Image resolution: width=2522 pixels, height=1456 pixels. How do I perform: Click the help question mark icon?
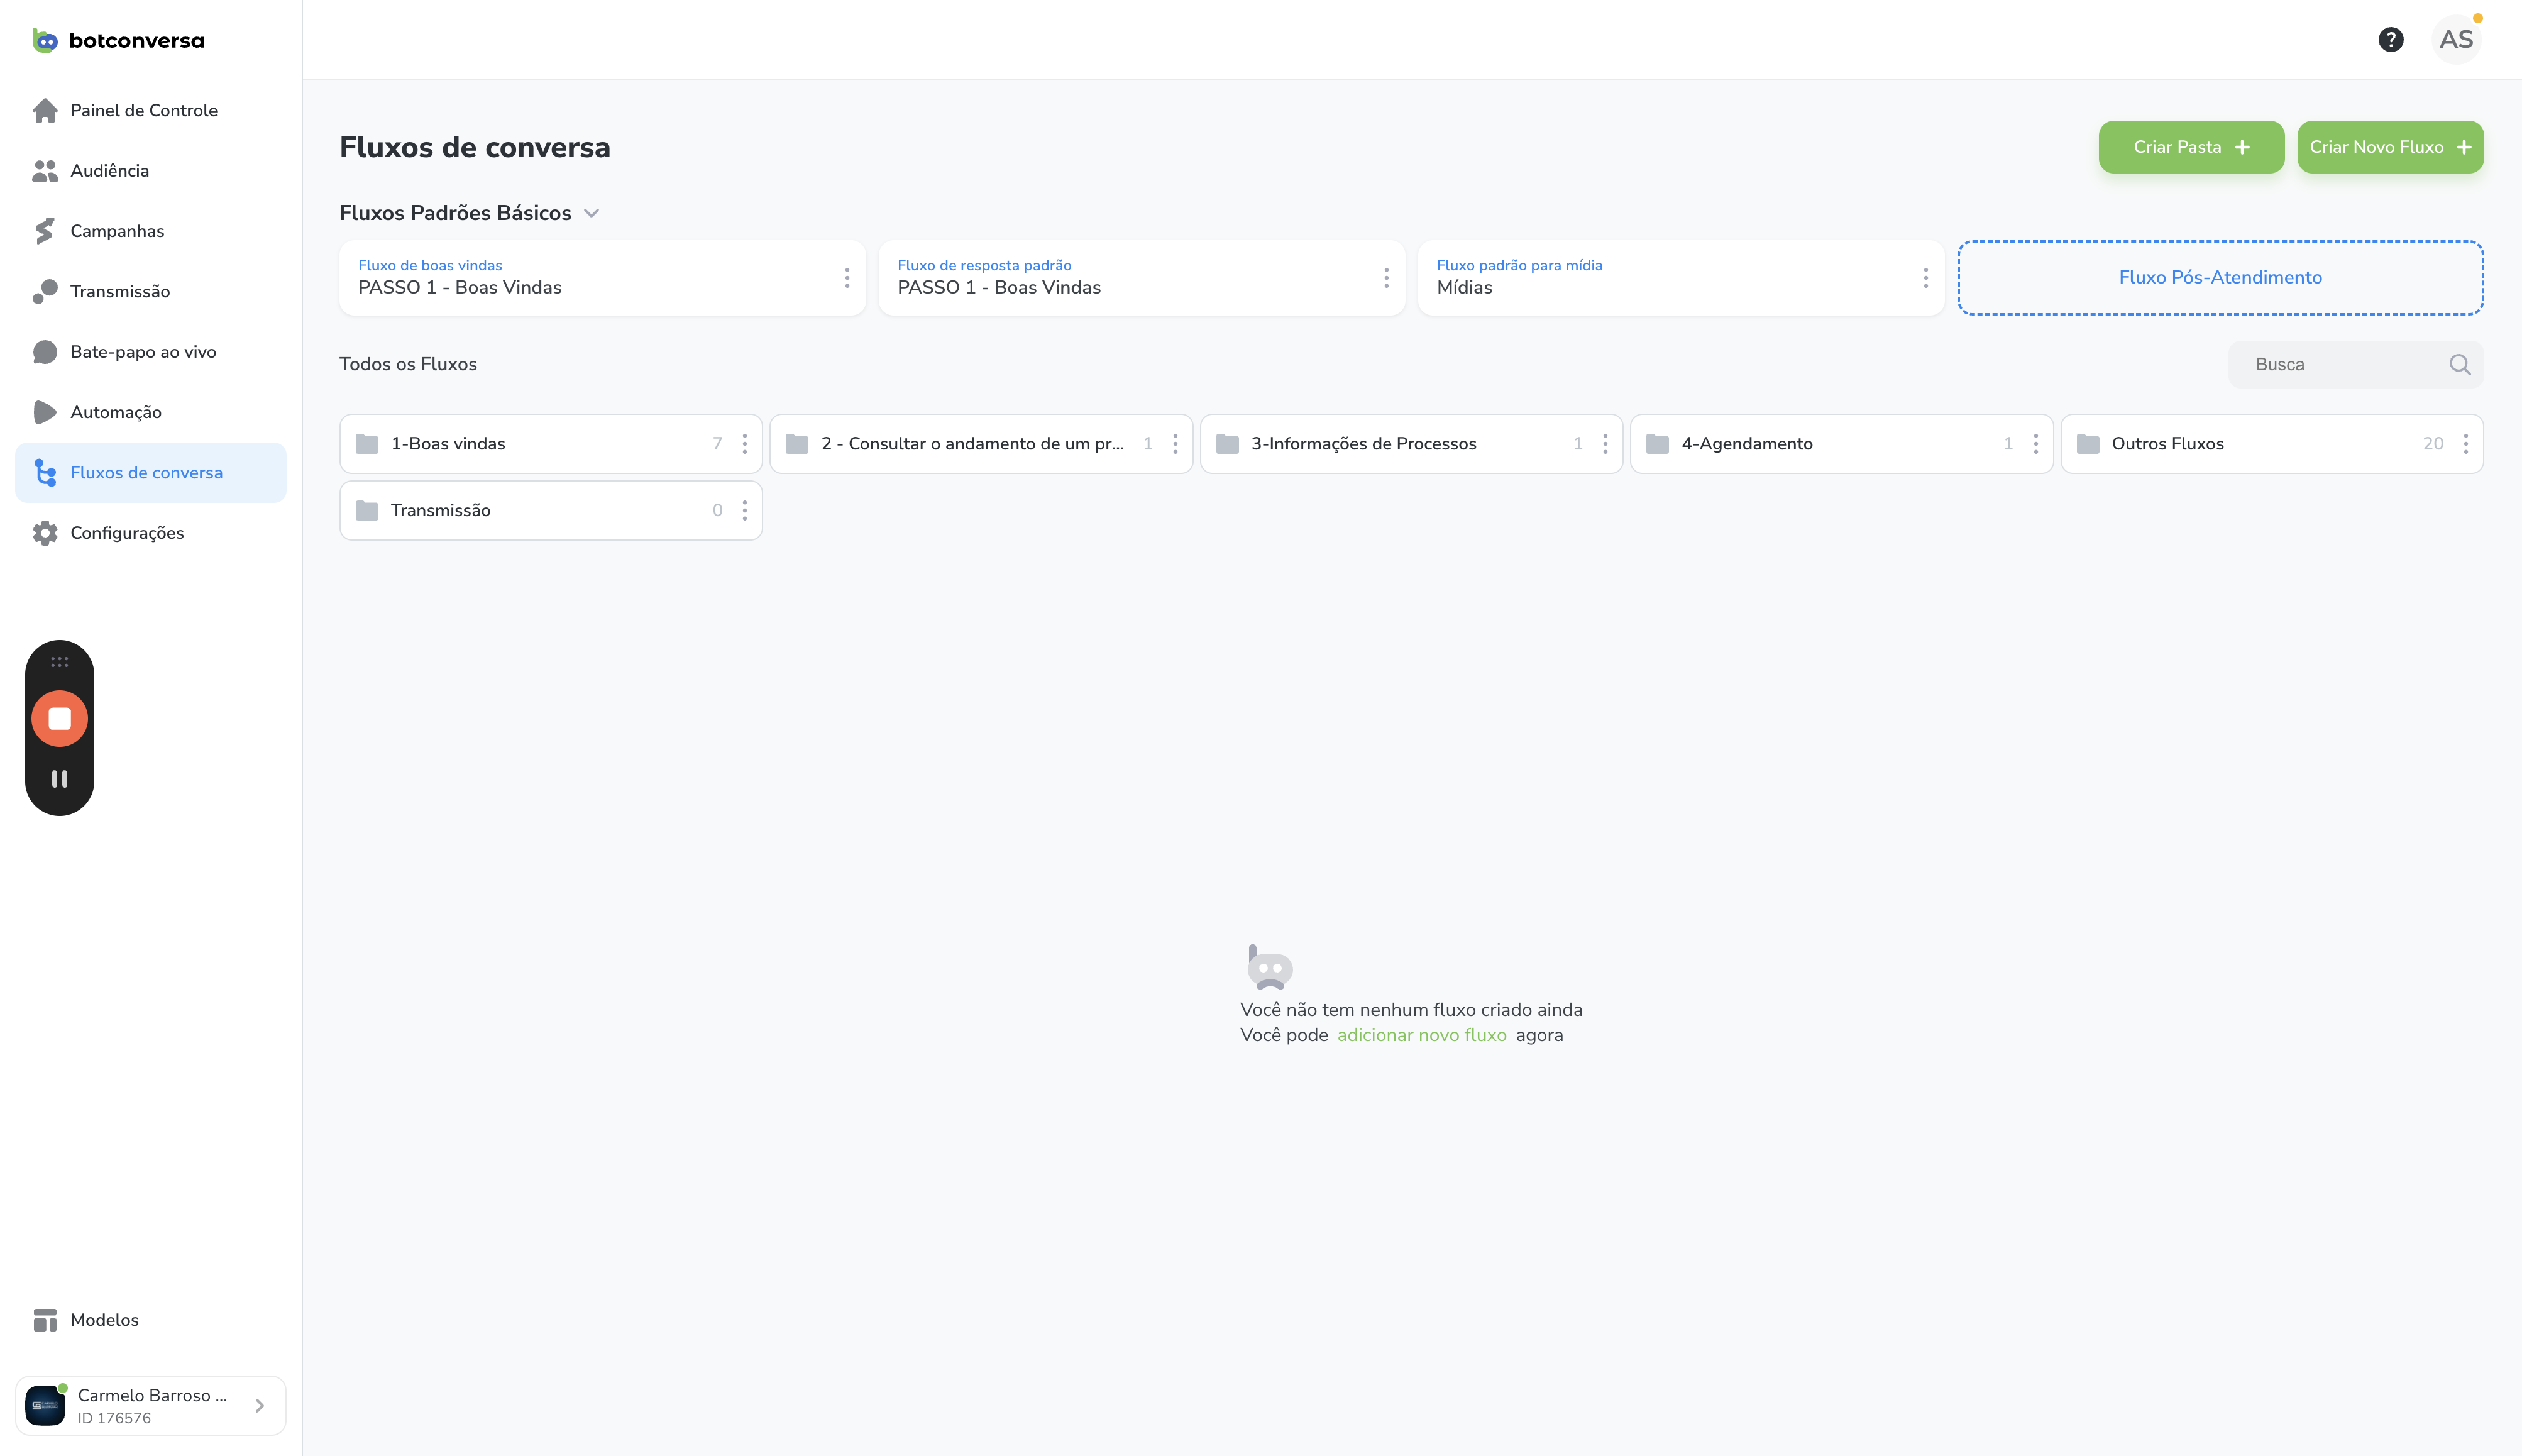point(2390,39)
